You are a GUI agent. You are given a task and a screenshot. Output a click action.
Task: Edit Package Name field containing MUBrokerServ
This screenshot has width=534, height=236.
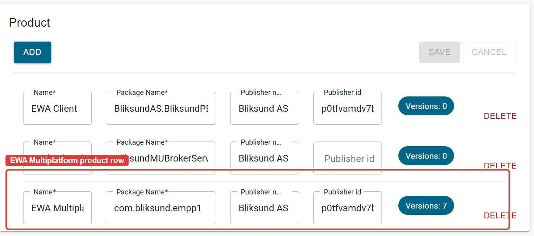[x=161, y=158]
